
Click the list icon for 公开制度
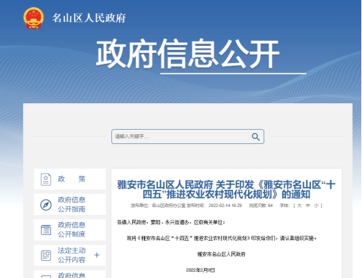(x=46, y=230)
